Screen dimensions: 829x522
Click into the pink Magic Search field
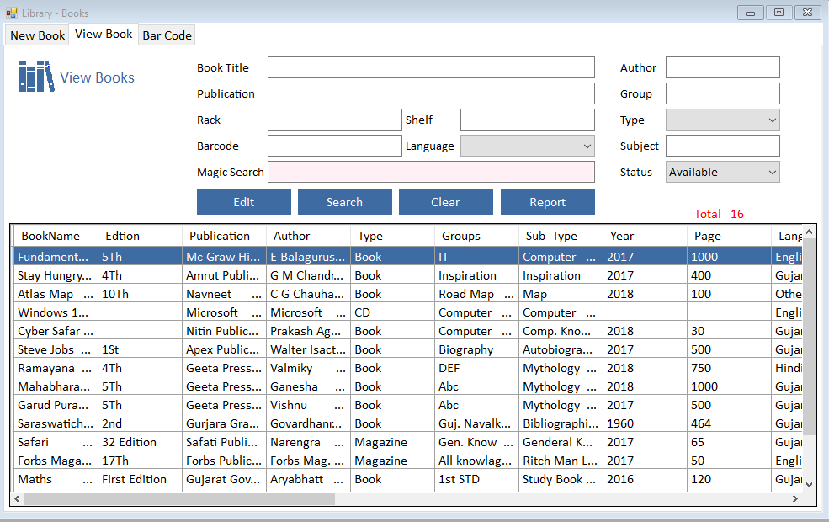point(431,173)
